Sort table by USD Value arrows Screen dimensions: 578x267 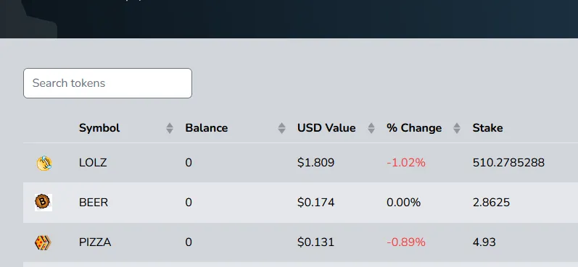(371, 128)
